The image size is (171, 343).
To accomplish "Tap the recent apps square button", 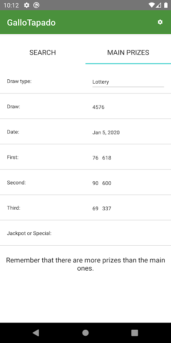I will pos(135,333).
